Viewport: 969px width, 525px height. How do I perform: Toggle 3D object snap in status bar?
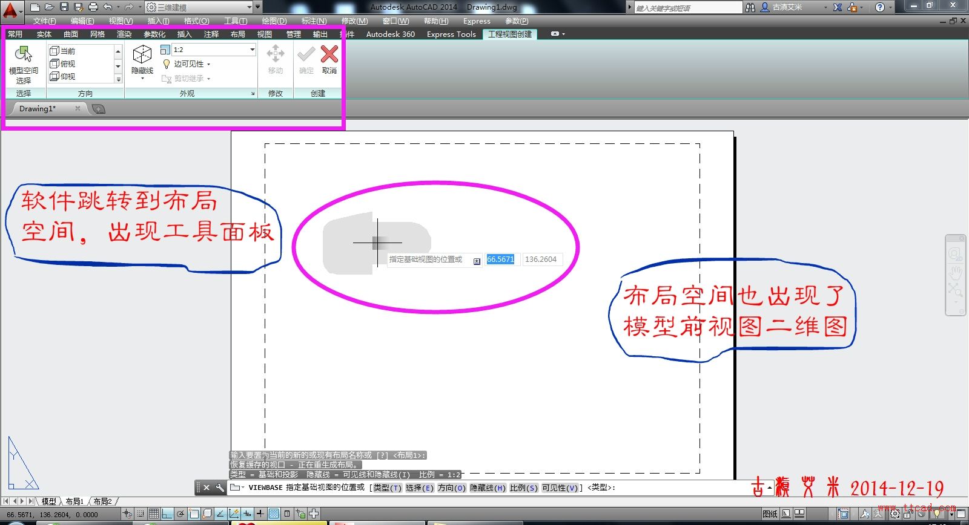tap(207, 514)
